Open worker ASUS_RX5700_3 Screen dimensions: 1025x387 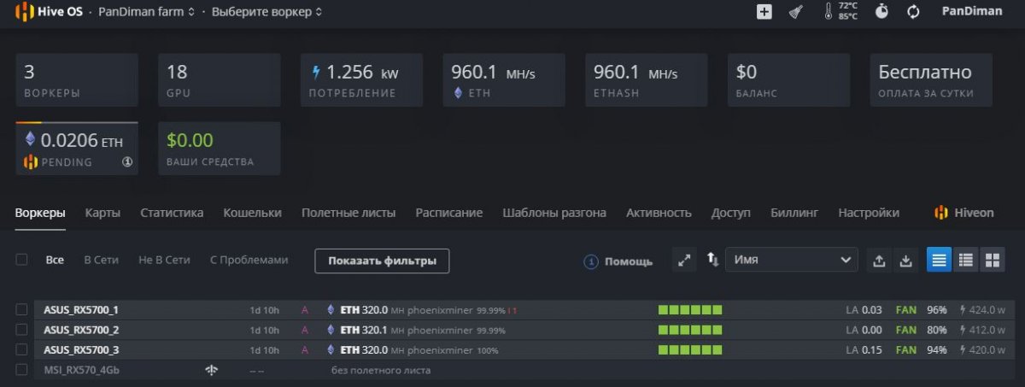coord(81,350)
